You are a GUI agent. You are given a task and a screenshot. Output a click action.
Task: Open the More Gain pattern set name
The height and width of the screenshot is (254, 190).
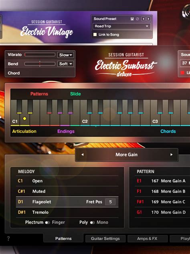(126, 155)
